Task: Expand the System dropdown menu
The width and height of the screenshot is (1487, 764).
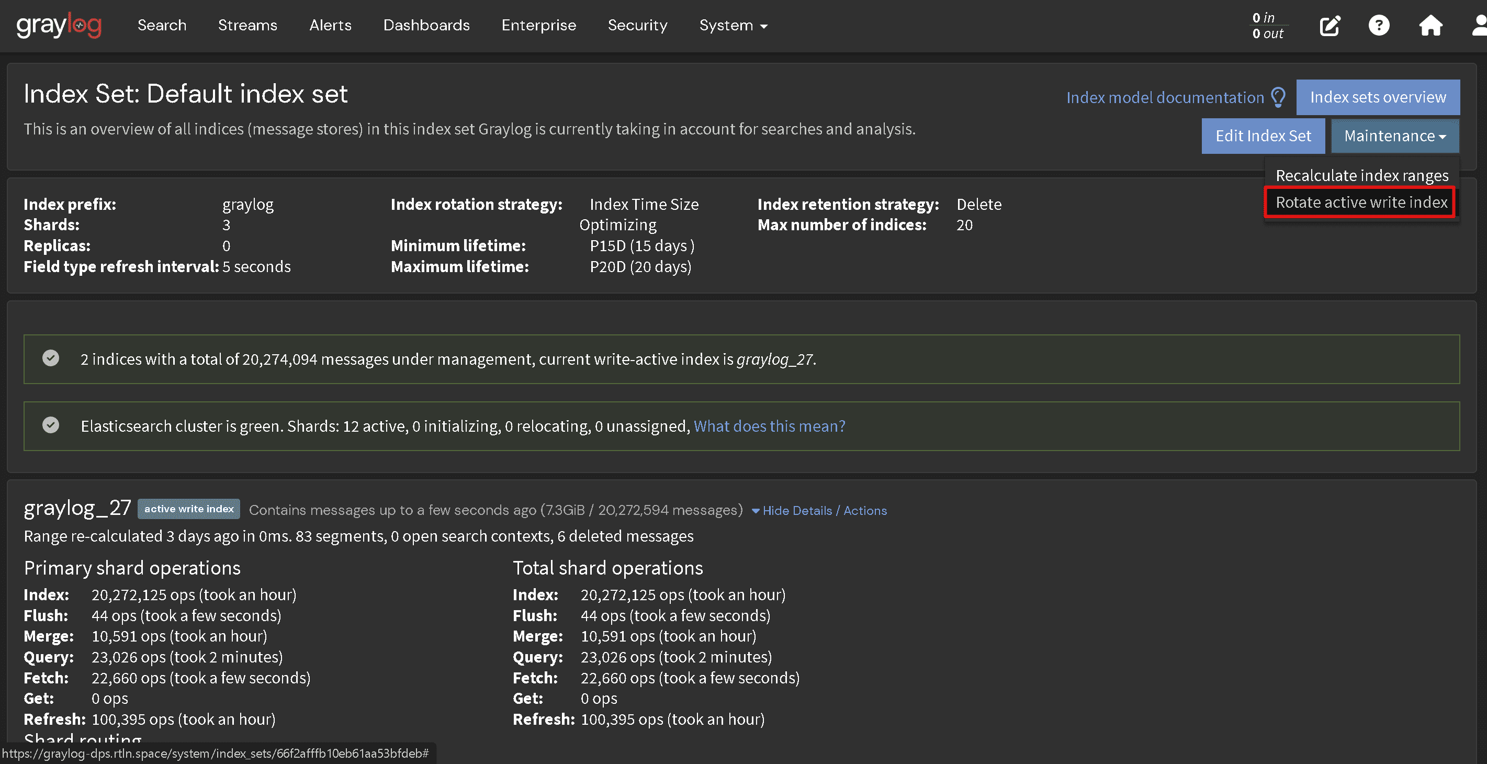Action: pos(733,26)
